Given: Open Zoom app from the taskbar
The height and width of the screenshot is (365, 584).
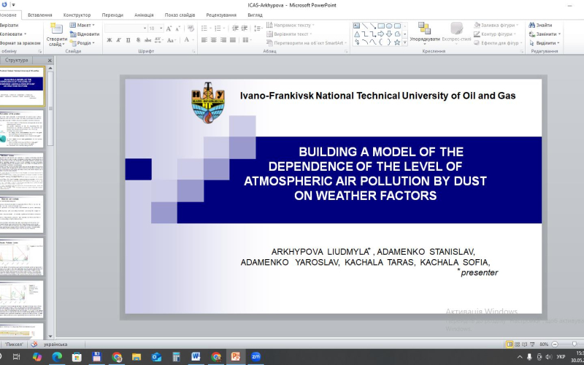Looking at the screenshot, I should 255,356.
